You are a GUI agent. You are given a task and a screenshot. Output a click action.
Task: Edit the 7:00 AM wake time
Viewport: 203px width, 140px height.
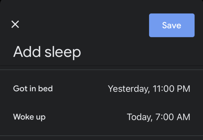[x=173, y=117]
